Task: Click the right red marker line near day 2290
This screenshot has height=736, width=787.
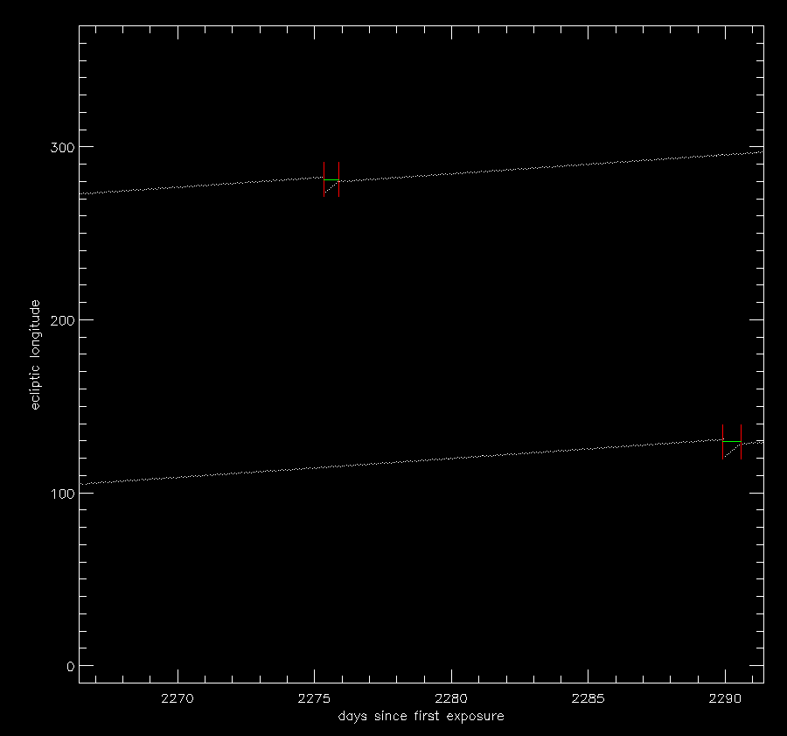Action: 741,442
